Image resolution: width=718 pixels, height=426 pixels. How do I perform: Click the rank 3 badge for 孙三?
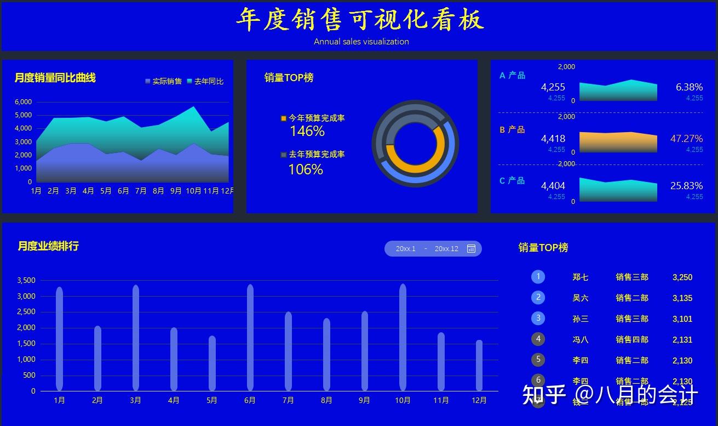(x=538, y=319)
